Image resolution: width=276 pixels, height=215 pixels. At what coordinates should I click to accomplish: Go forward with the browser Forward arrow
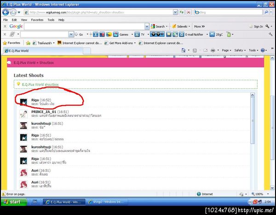click(13, 12)
